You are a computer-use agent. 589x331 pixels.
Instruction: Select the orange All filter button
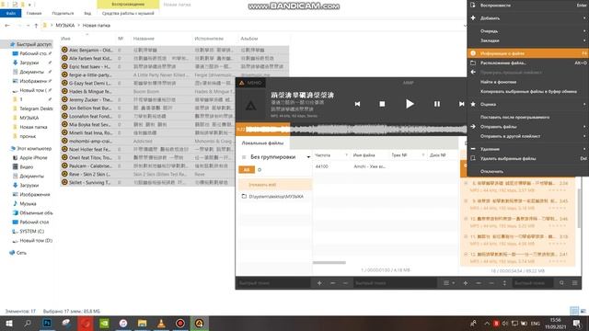247,170
